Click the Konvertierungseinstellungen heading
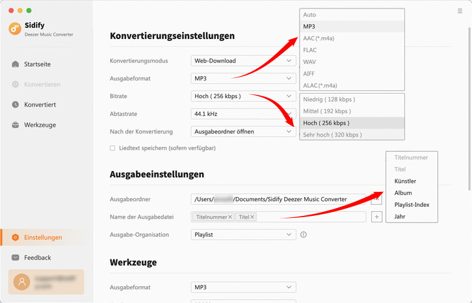This screenshot has height=303, width=472. [x=172, y=36]
